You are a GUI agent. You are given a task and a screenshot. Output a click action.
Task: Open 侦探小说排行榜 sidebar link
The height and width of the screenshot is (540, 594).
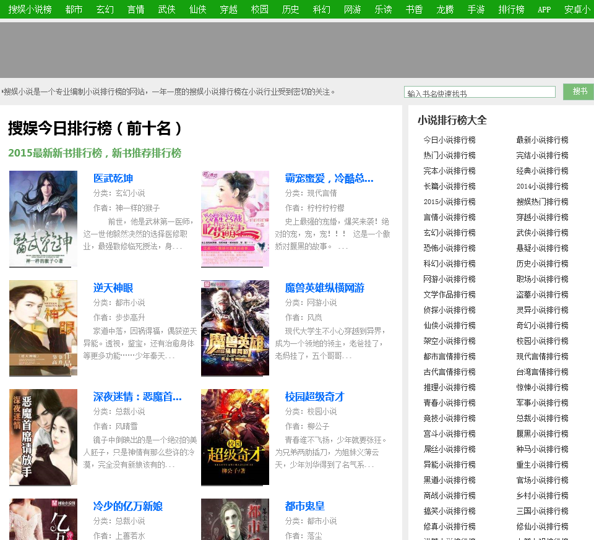pos(449,310)
